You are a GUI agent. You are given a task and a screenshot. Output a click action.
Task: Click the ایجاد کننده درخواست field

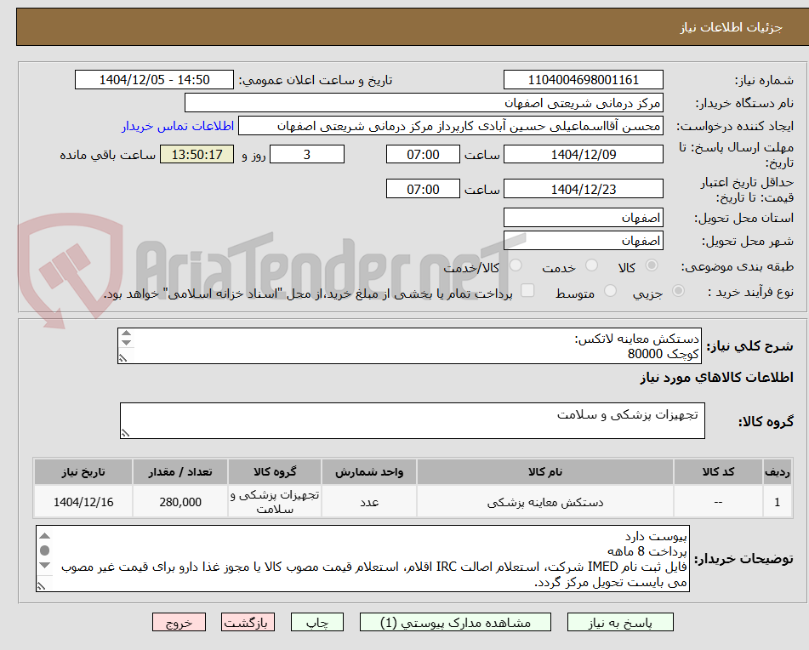click(450, 126)
